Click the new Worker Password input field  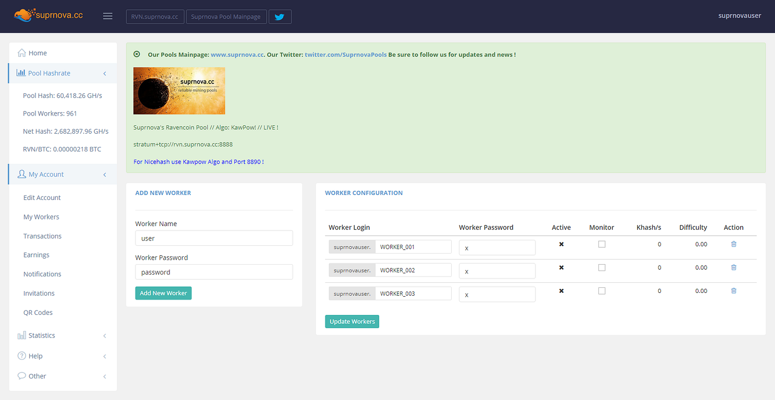[214, 272]
